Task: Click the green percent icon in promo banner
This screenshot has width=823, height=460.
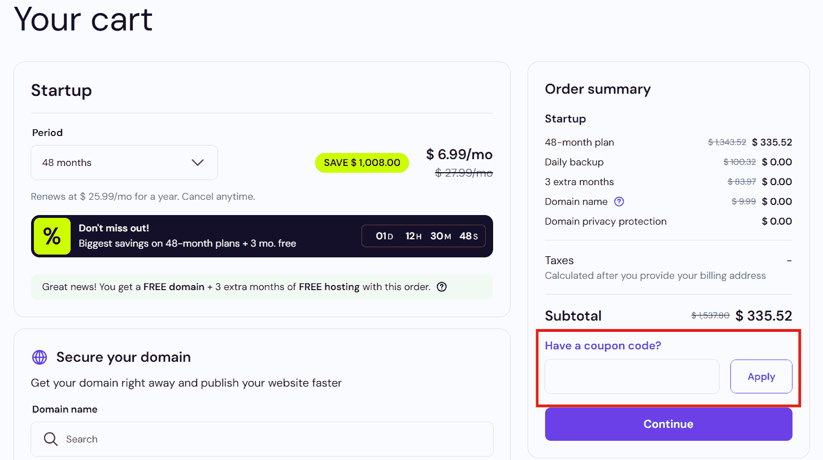Action: (52, 236)
